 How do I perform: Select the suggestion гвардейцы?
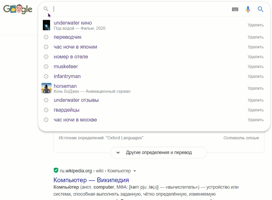66,110
